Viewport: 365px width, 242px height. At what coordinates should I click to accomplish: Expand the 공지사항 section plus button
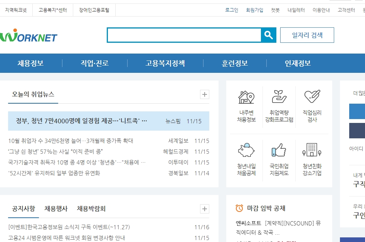pos(205,208)
